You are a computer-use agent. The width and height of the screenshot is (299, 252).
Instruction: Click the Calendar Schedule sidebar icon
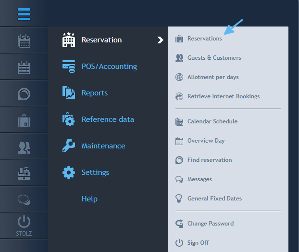tap(24, 41)
